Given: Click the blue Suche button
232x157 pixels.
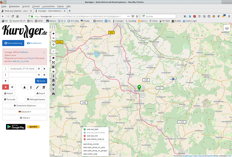Looking at the screenshot, I should 41,81.
